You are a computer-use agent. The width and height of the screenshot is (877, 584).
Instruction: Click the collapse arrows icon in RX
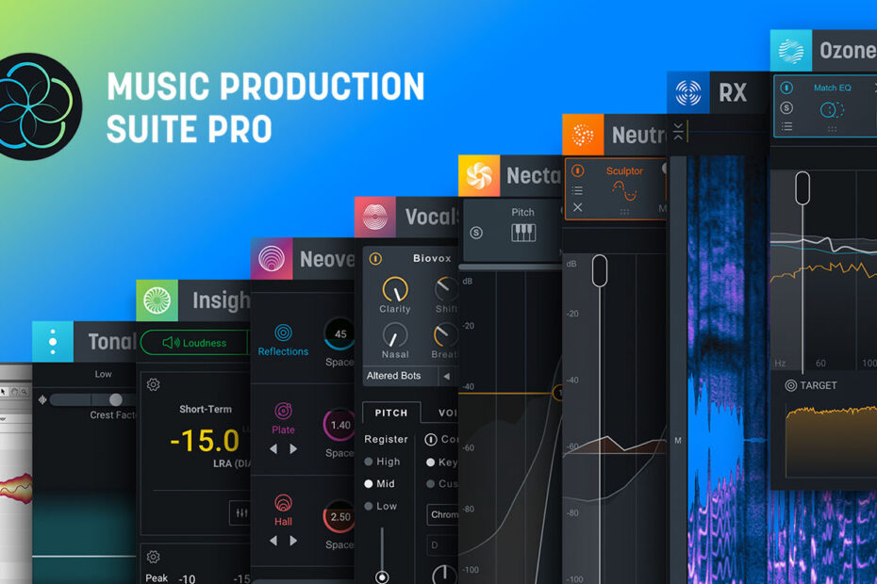click(678, 131)
